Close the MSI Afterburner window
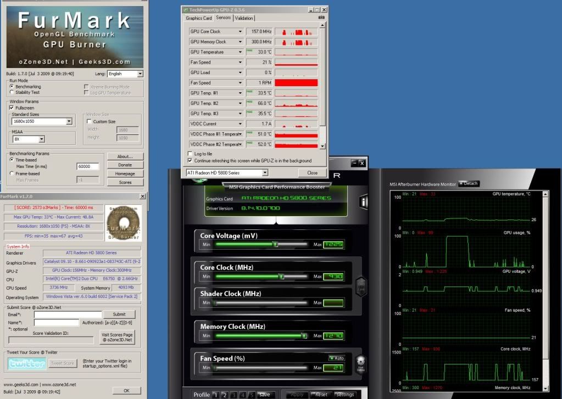This screenshot has height=399, width=562. (361, 163)
